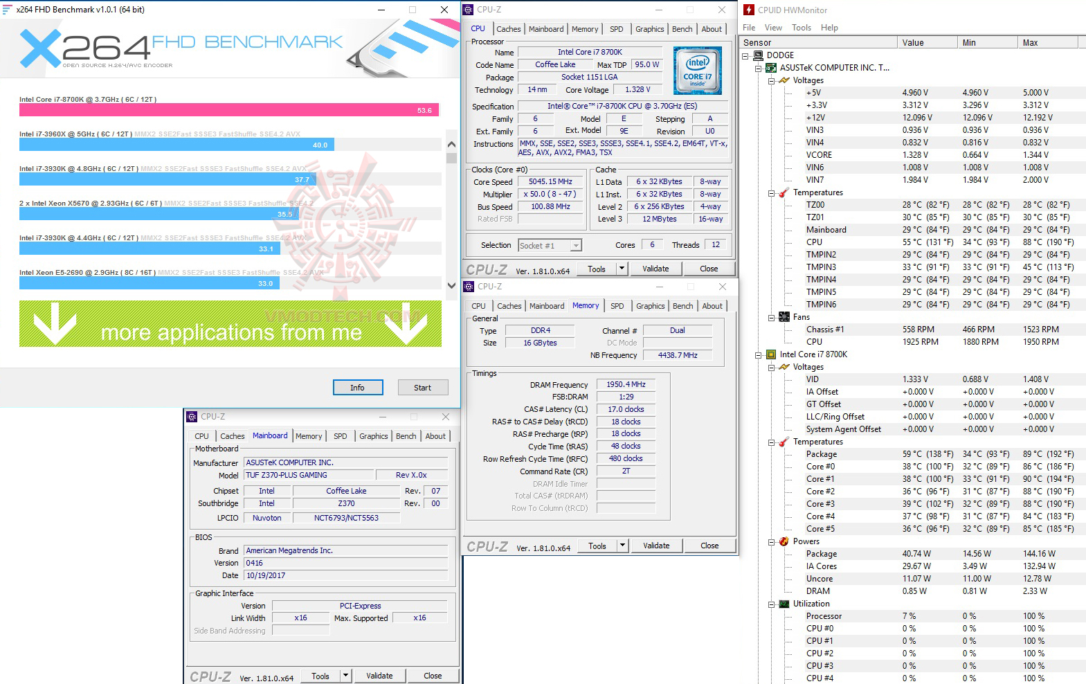The width and height of the screenshot is (1086, 684).
Task: Open Bench tab in top CPU-Z window
Action: [682, 29]
